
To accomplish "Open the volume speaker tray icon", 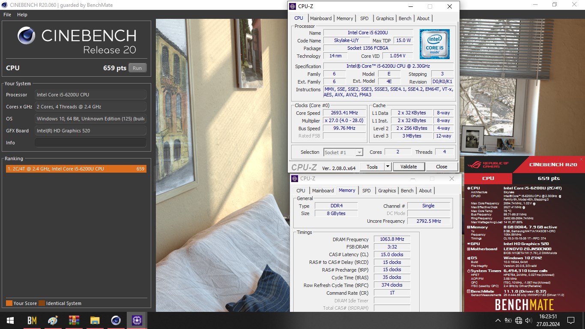I will tap(529, 320).
